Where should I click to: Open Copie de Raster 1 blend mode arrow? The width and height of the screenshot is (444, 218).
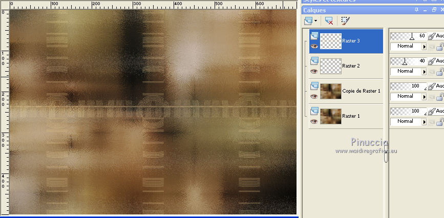[x=424, y=97]
